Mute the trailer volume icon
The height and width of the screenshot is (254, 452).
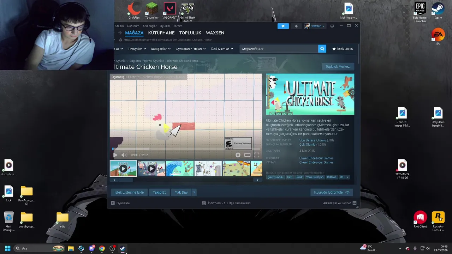(124, 155)
